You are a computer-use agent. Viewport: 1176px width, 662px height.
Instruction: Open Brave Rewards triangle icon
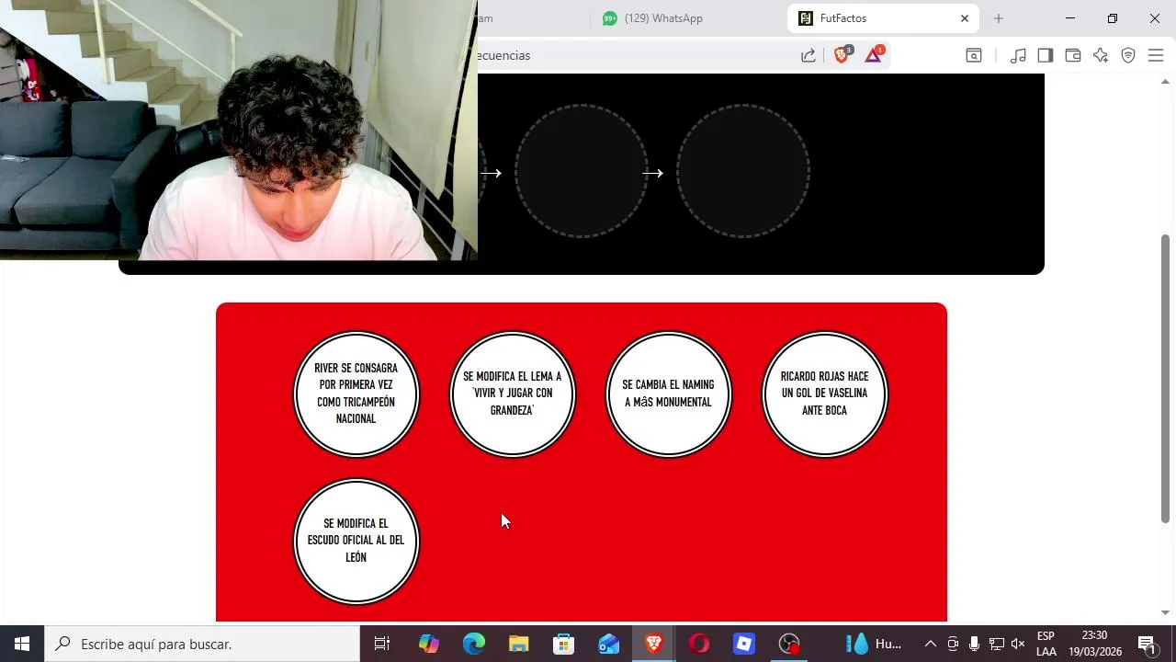click(874, 55)
